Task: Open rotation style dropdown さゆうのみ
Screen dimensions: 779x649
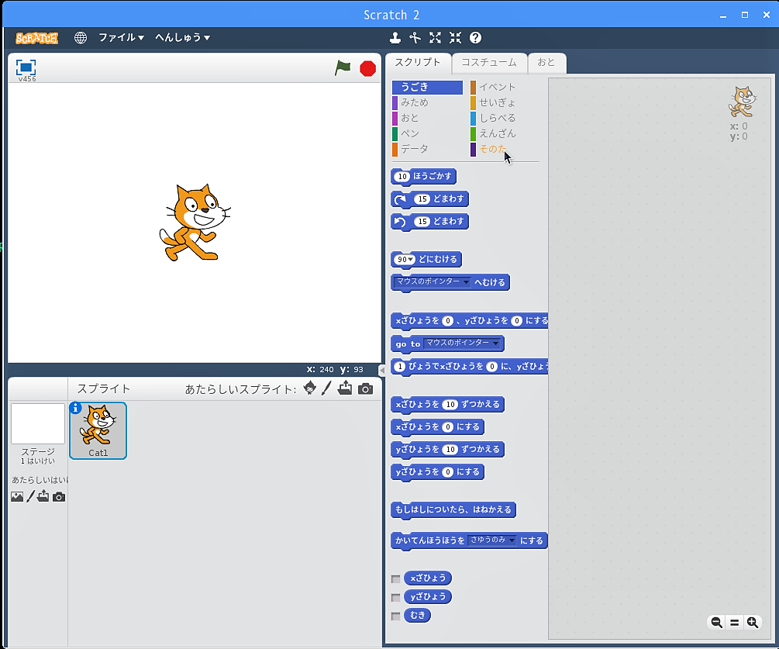Action: coord(512,540)
